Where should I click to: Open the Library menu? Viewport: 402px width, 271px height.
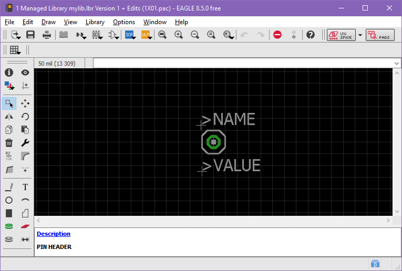pos(95,22)
